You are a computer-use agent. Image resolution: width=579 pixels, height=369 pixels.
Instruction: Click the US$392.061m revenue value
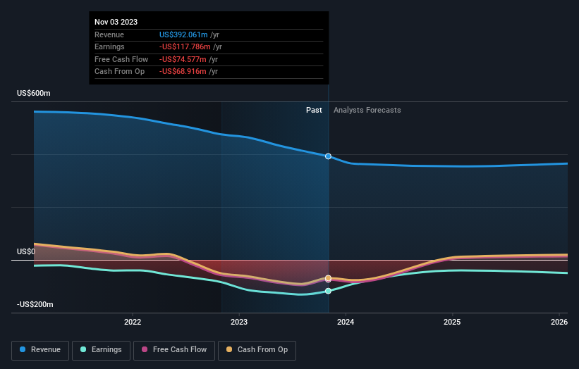click(x=183, y=35)
